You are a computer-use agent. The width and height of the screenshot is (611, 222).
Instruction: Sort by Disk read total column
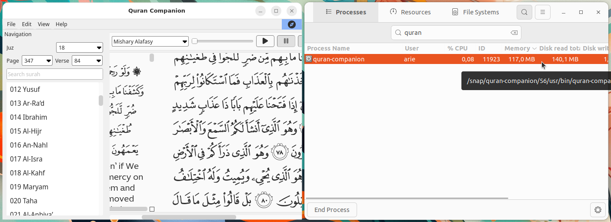pyautogui.click(x=560, y=48)
